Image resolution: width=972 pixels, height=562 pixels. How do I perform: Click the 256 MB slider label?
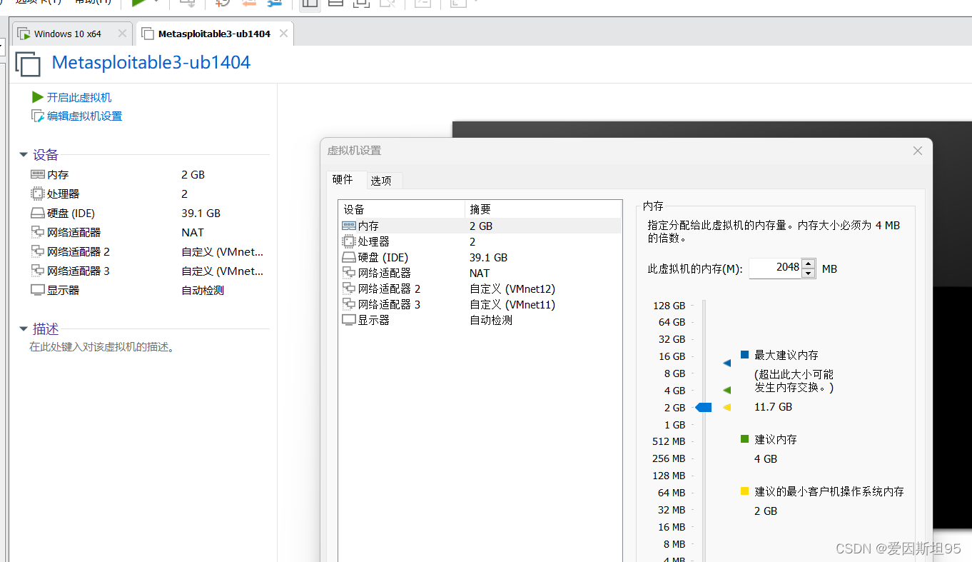point(669,458)
